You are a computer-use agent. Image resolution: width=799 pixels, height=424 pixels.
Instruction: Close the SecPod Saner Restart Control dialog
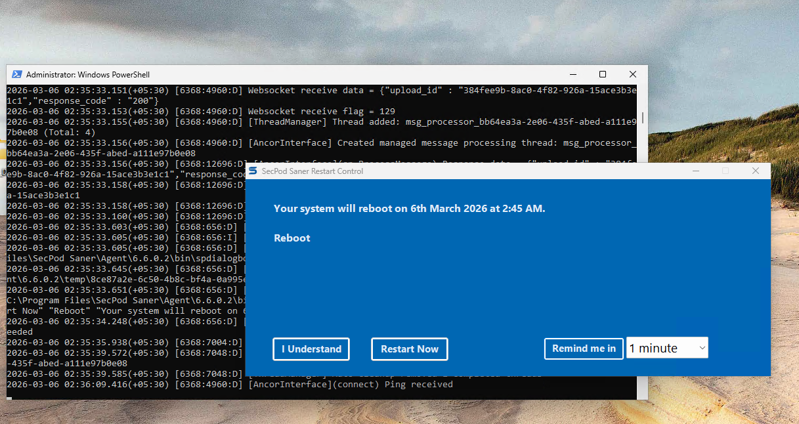(756, 171)
